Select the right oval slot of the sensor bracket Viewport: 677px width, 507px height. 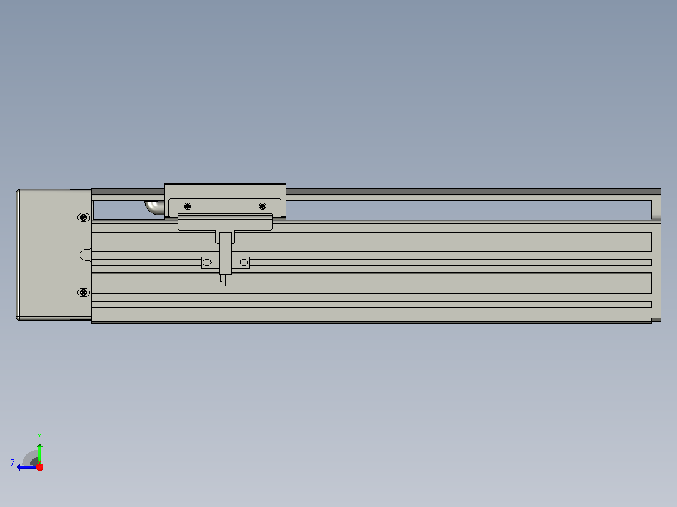coord(244,262)
